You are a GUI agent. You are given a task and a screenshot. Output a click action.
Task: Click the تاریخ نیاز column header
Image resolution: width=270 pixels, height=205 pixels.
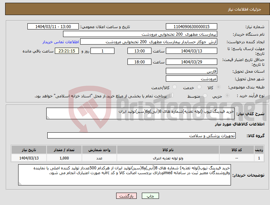pyautogui.click(x=29, y=150)
